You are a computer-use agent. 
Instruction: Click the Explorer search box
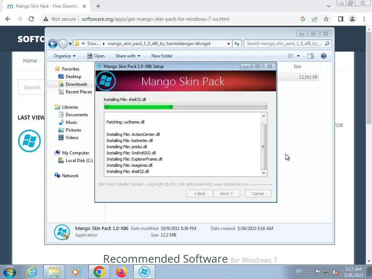pos(287,44)
